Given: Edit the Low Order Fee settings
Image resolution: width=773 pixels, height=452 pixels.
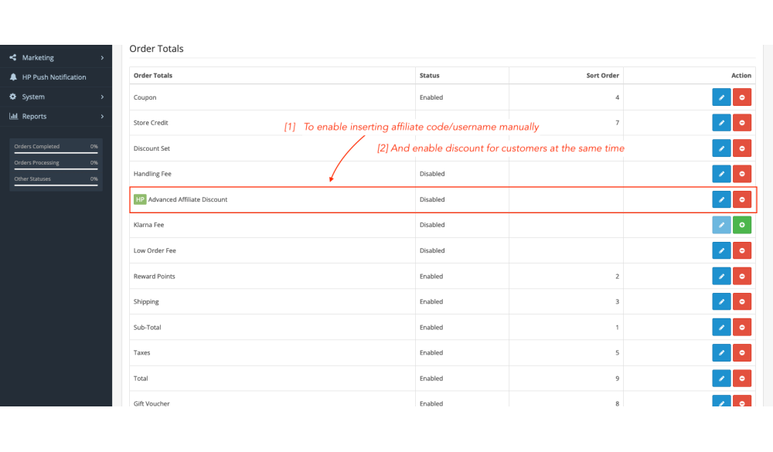Looking at the screenshot, I should click(x=720, y=250).
